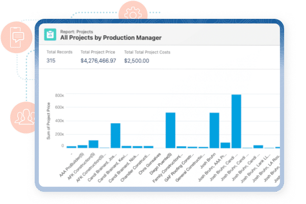Click the 'Diego Puente(S)' axis label
This screenshot has height=204, width=306.
point(161,164)
